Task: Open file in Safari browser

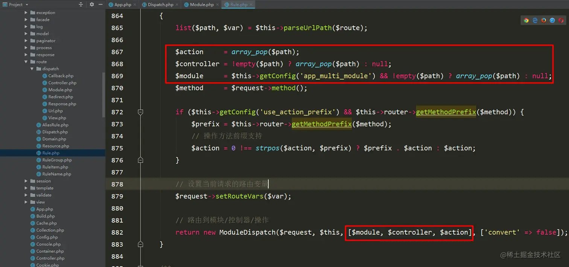Action: coord(552,20)
